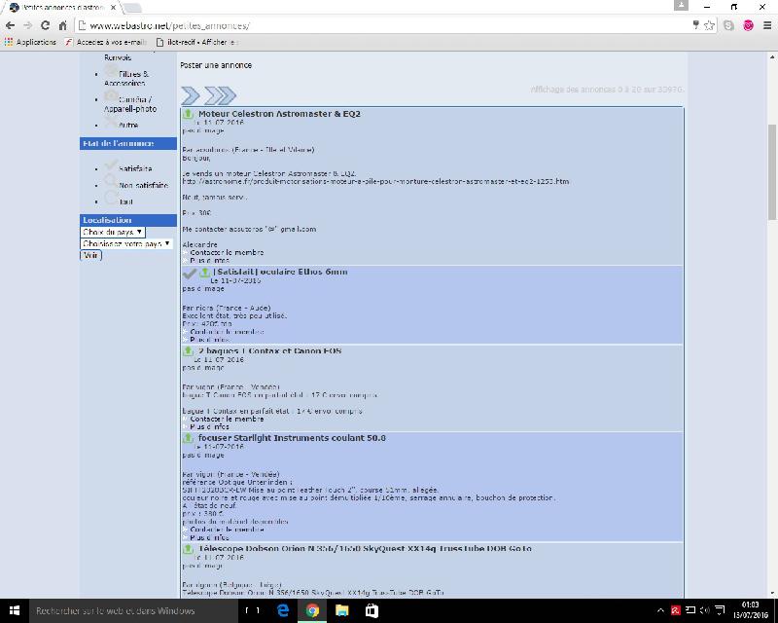The width and height of the screenshot is (778, 623).
Task: Click Contacter le membre under focuser Starlight
Action: (x=227, y=530)
